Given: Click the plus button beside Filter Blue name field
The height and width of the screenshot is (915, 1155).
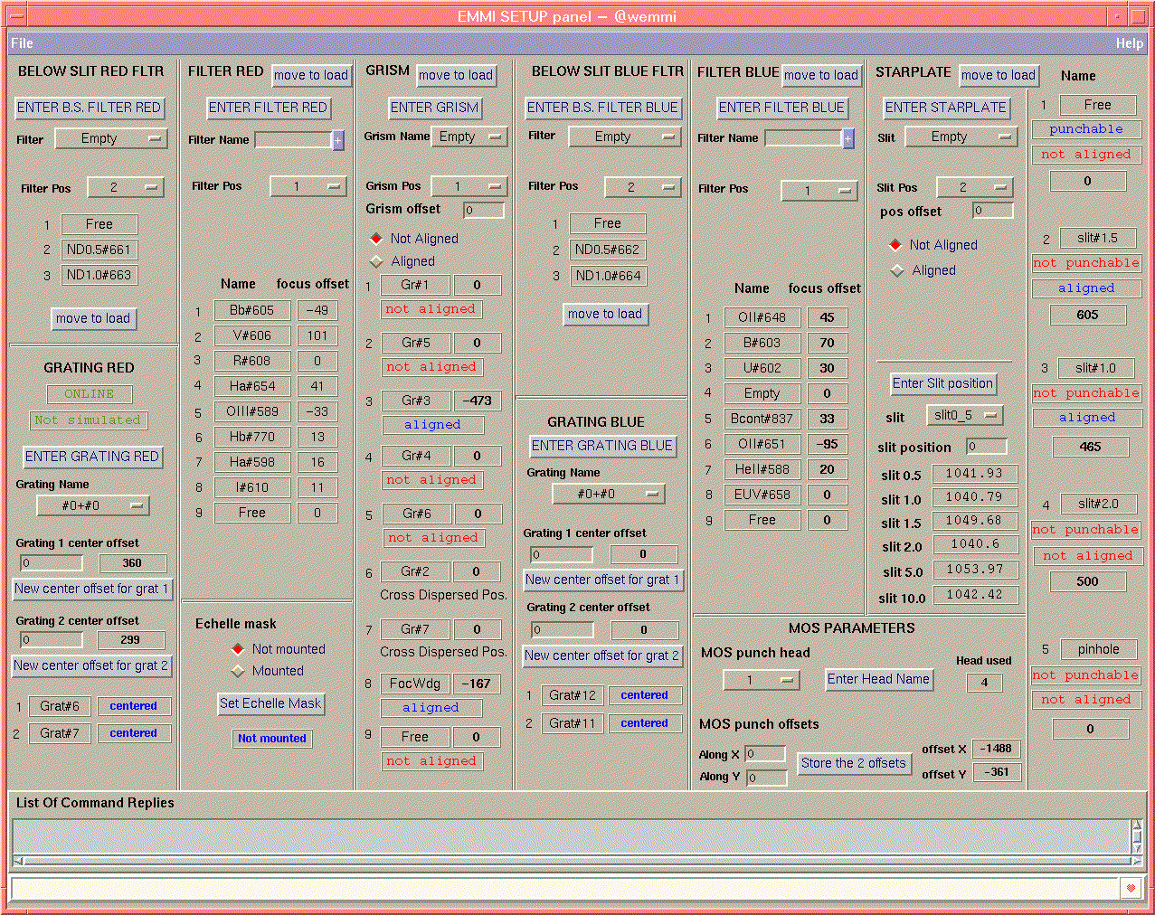Looking at the screenshot, I should [x=847, y=138].
